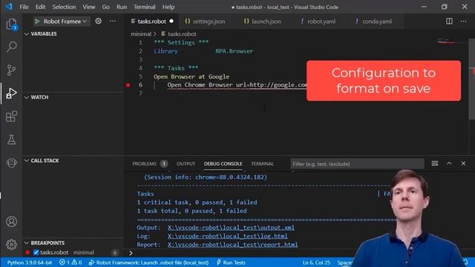Open the Go menu
The width and height of the screenshot is (475, 267).
coord(105,7)
